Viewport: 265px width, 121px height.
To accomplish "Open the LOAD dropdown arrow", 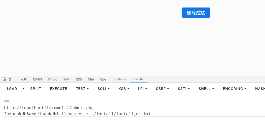I will point(24,89).
